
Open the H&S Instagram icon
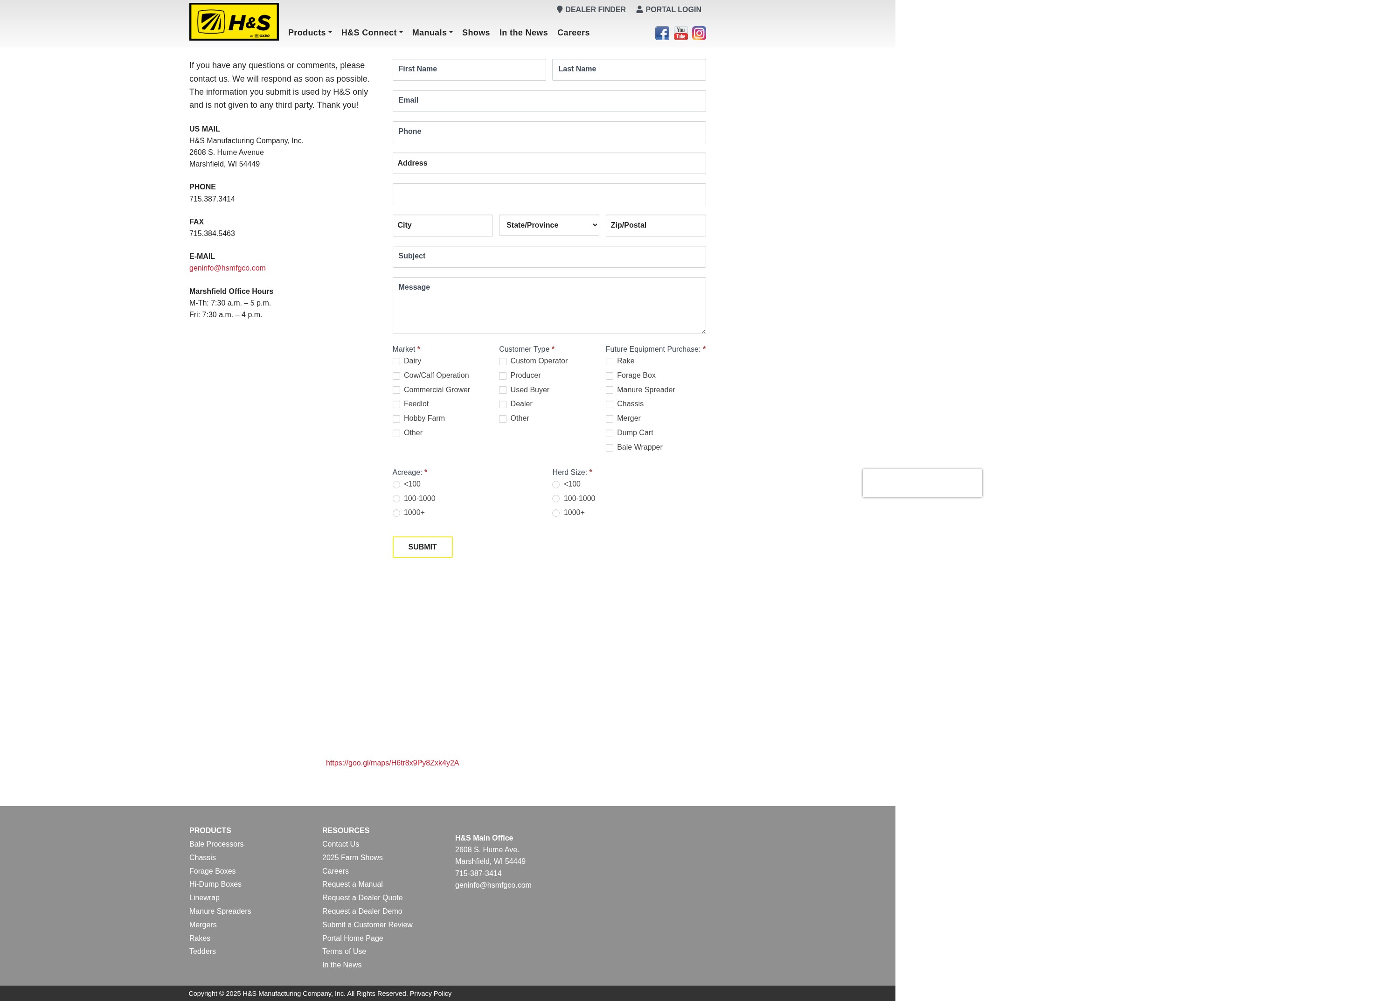(x=699, y=33)
